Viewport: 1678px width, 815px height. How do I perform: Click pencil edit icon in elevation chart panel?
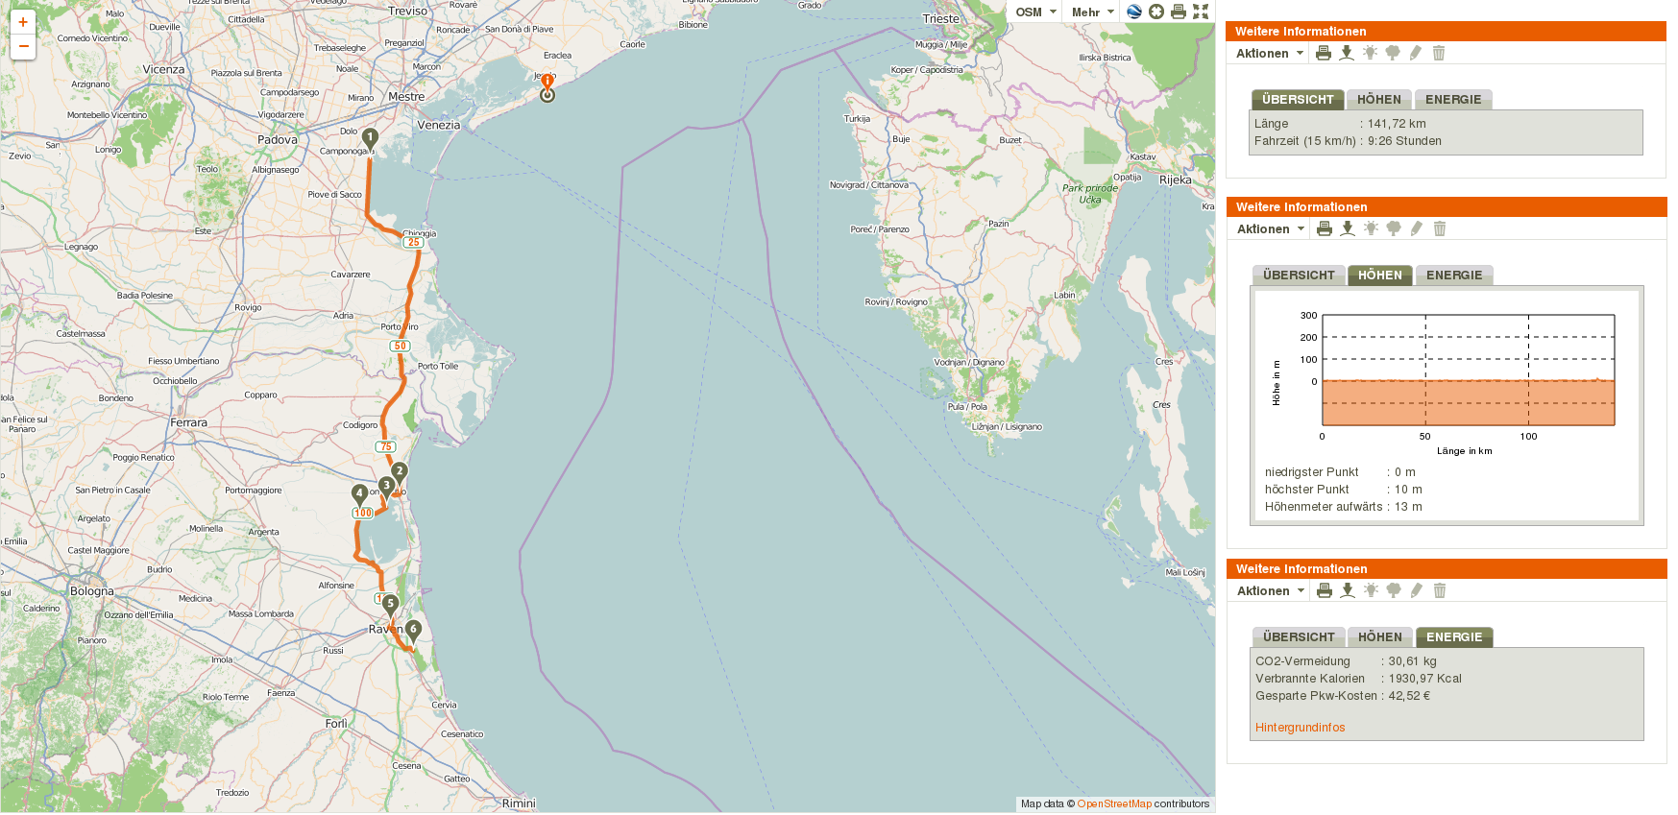1417,228
